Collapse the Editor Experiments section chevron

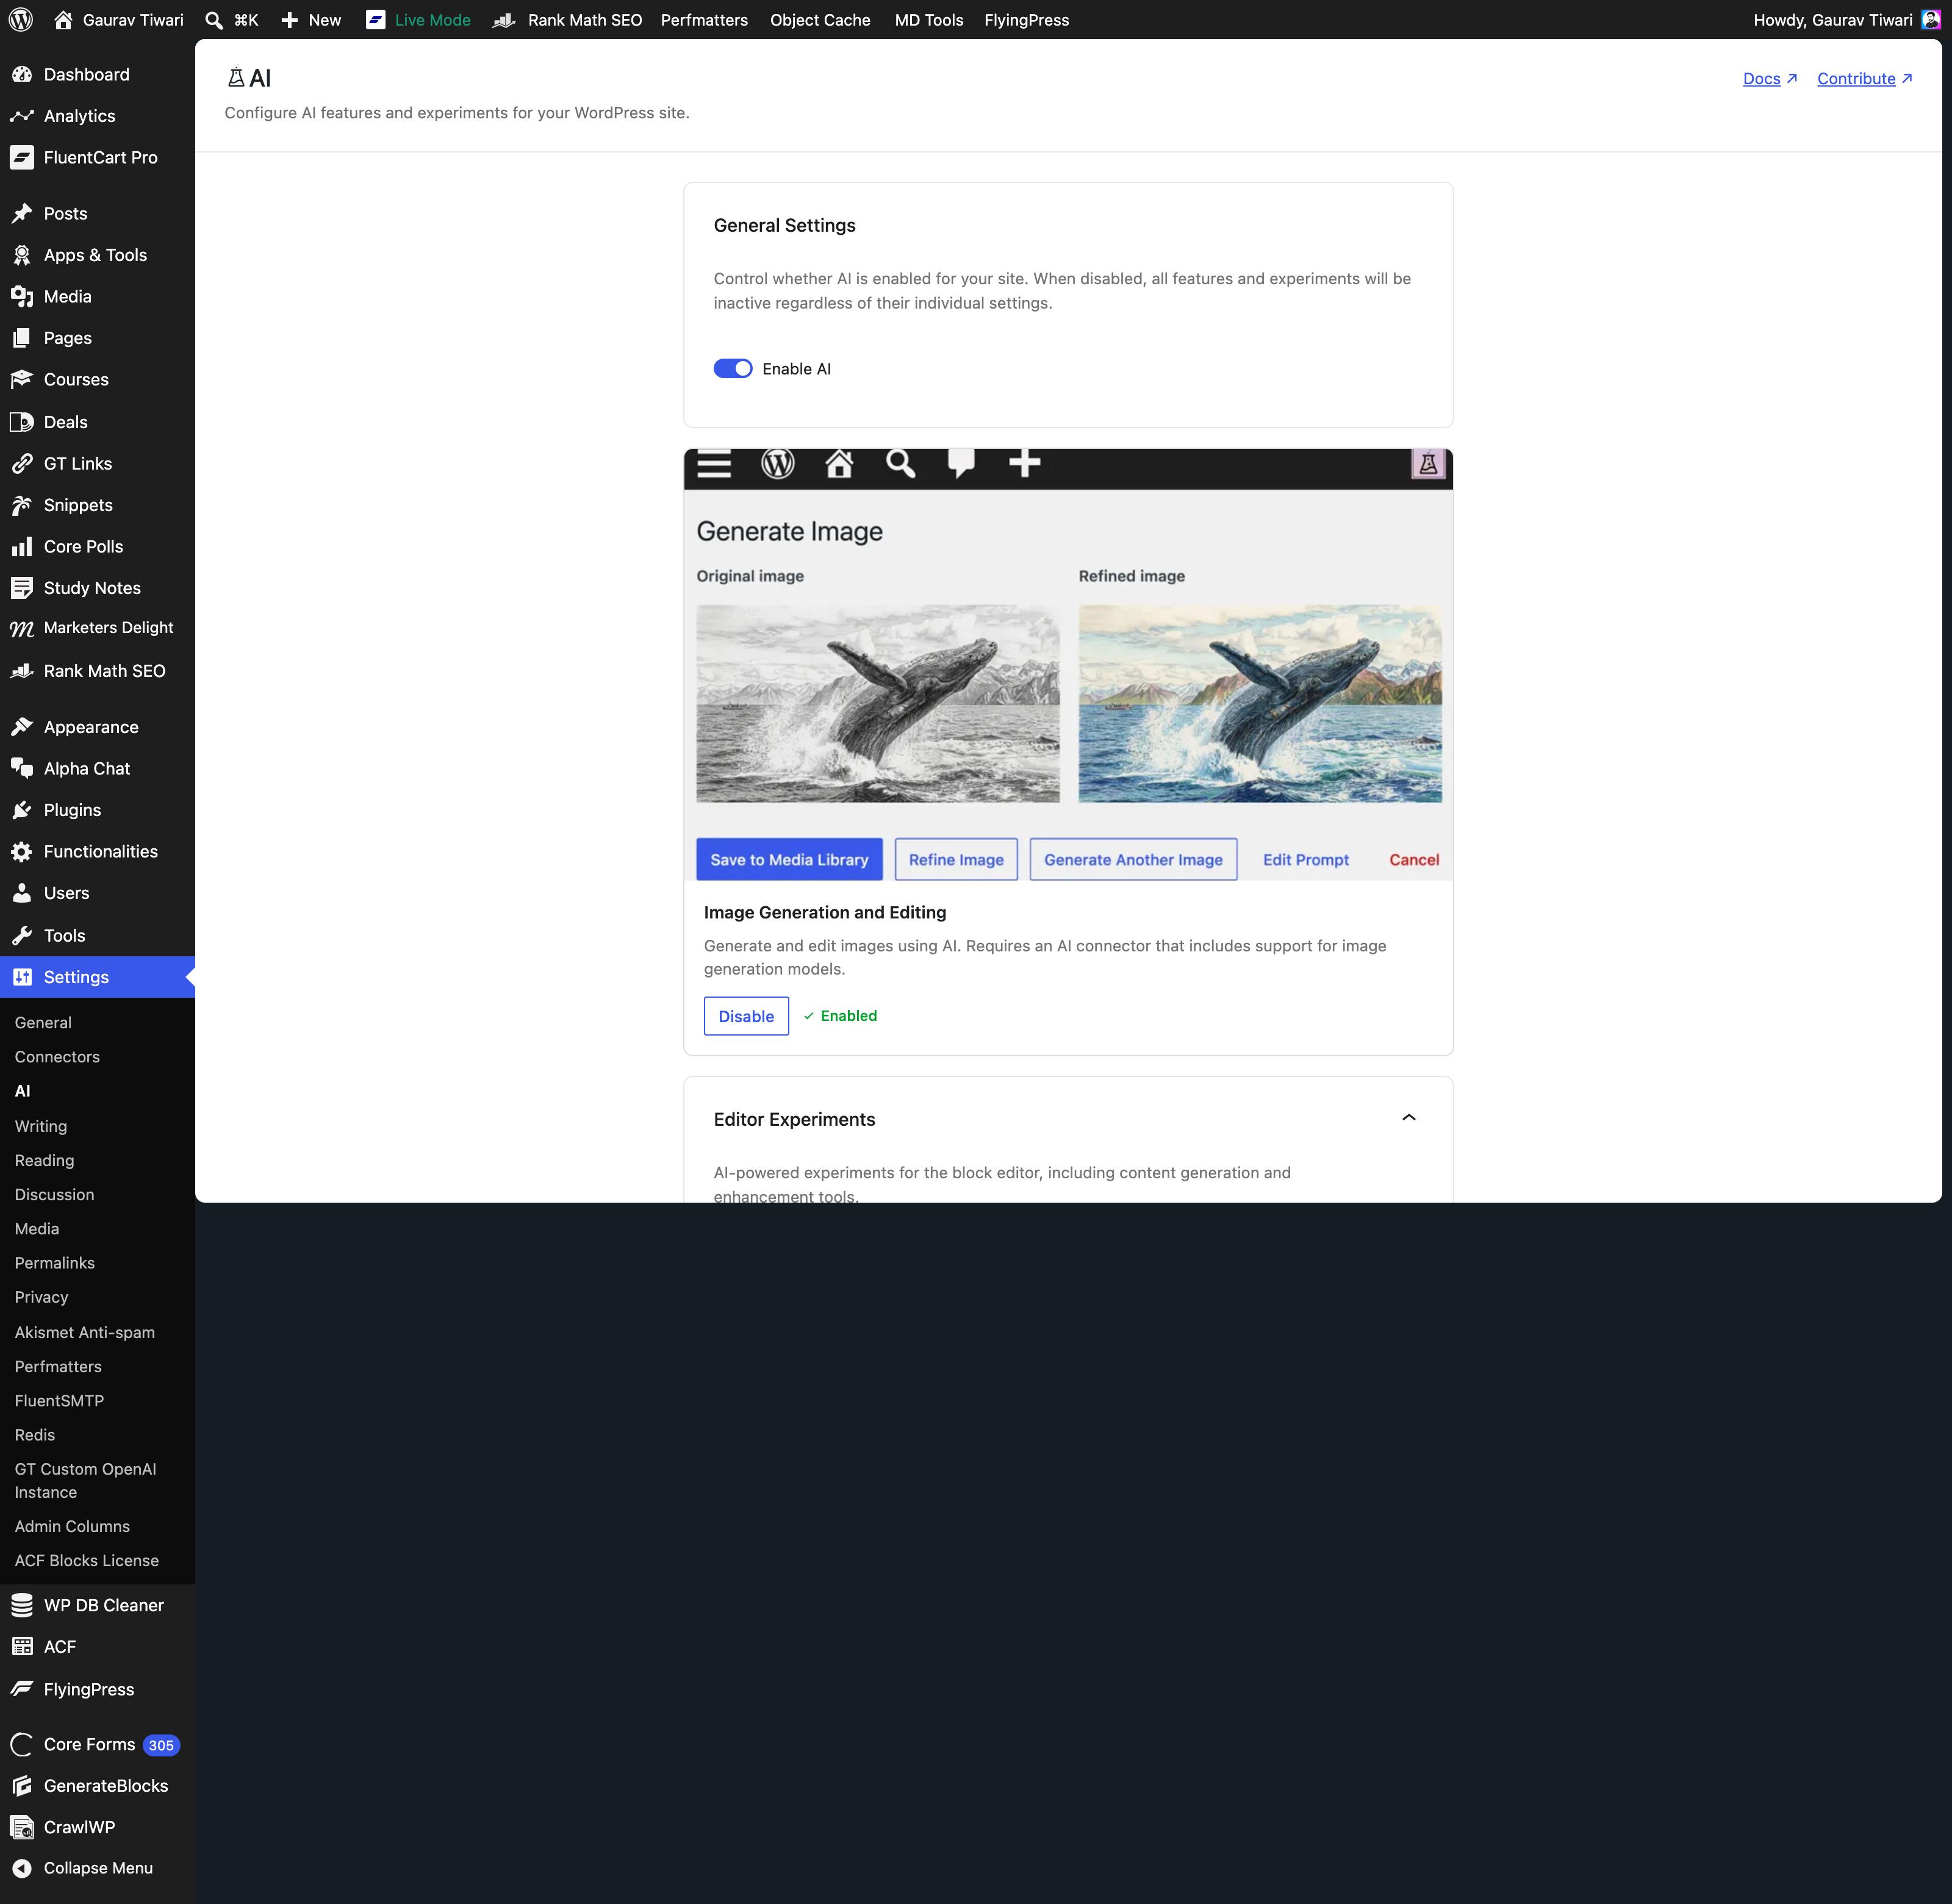[x=1409, y=1118]
